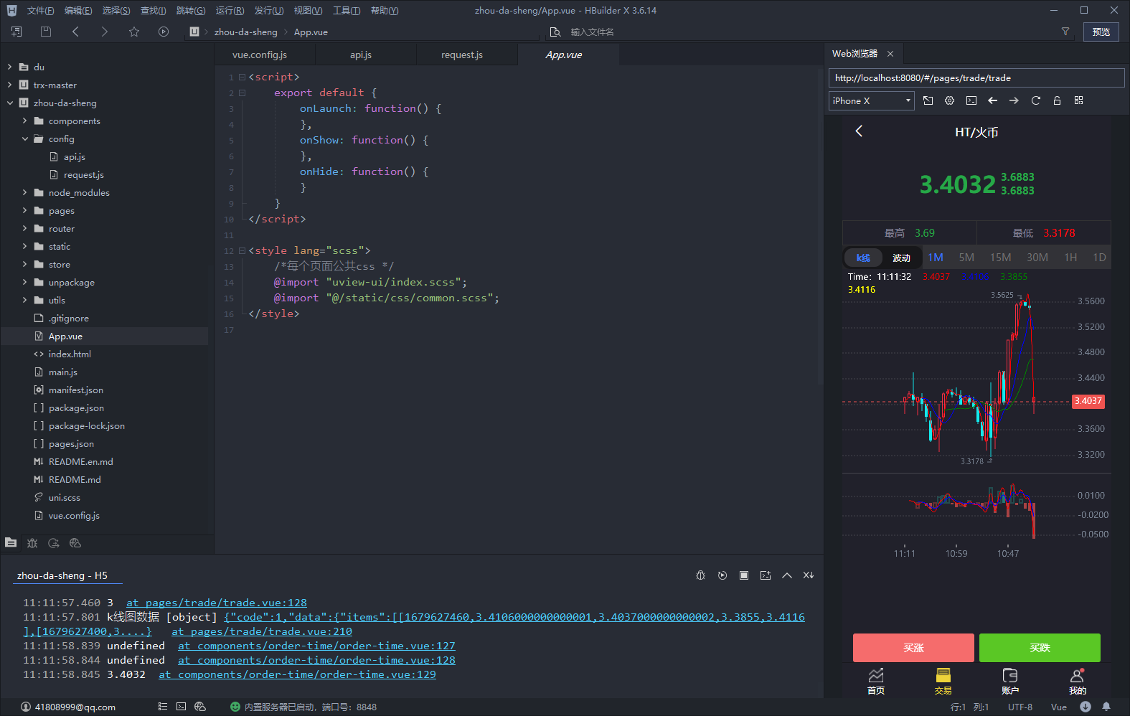The height and width of the screenshot is (716, 1130).
Task: Open the 运行(R) menu
Action: click(230, 11)
